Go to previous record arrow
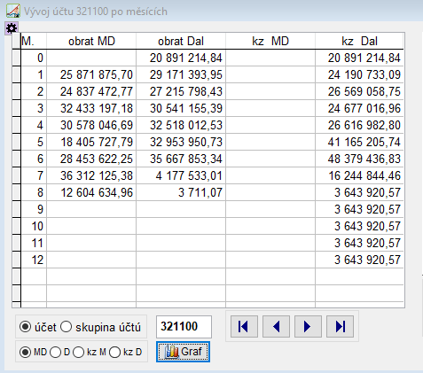Screen dimensions: 423x373 pyautogui.click(x=276, y=327)
